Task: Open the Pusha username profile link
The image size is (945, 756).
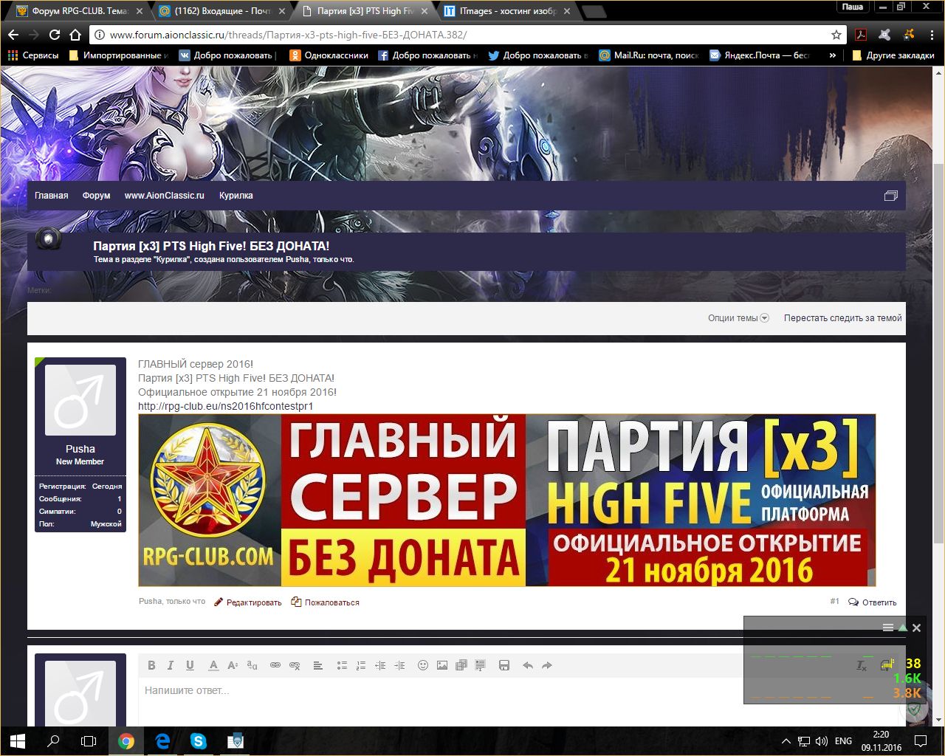Action: [80, 449]
